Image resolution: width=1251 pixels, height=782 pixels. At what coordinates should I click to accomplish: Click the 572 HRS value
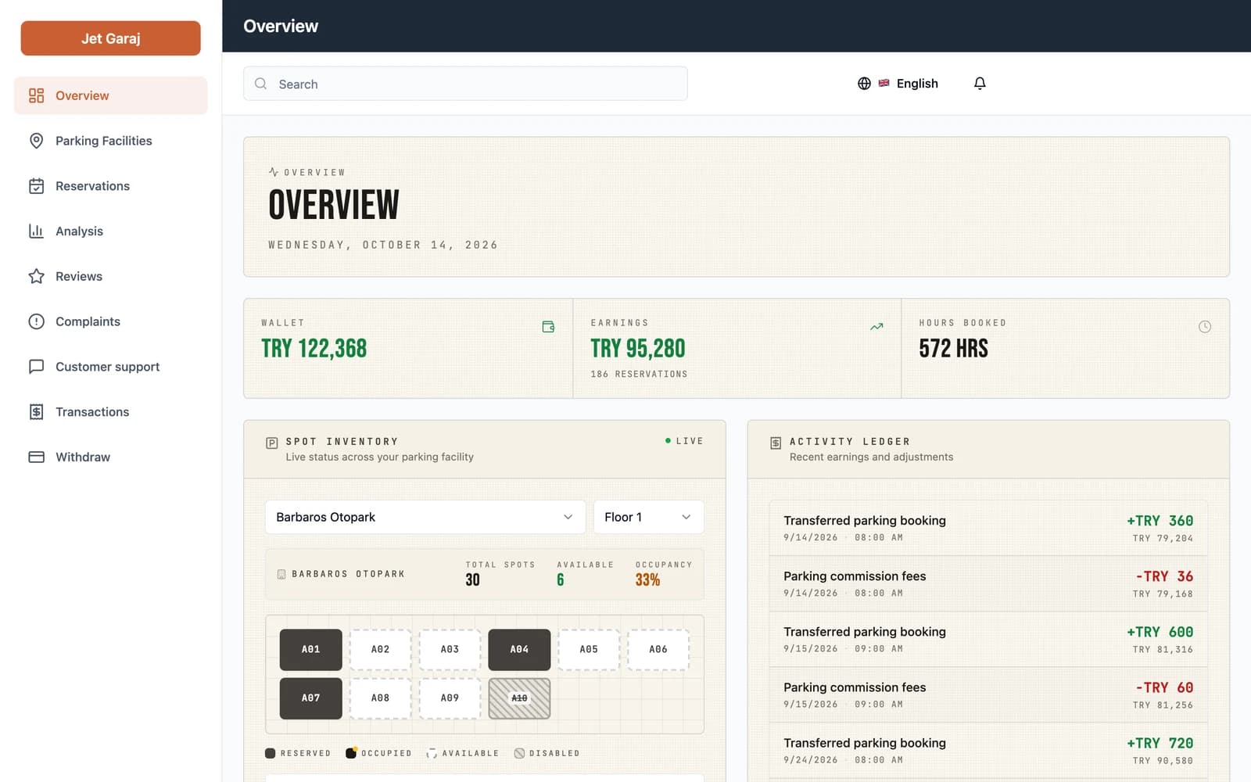click(x=953, y=348)
